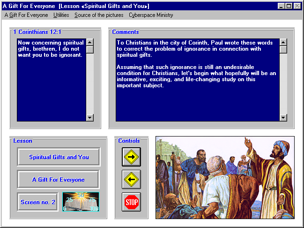This screenshot has height=228, width=304.
Task: Click the yellow back arrow sign
Action: (131, 180)
